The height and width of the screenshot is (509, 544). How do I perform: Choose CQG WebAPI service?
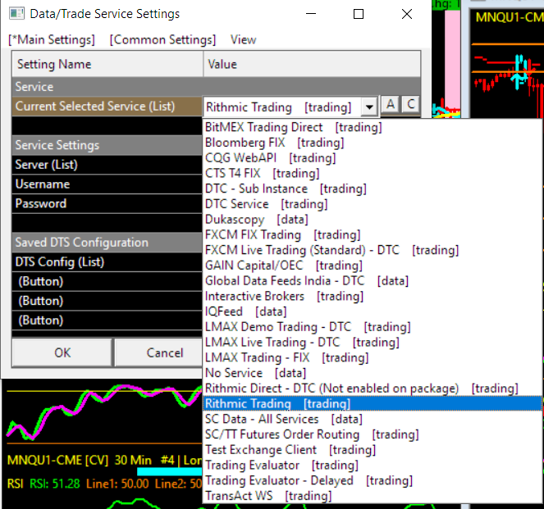click(x=372, y=158)
